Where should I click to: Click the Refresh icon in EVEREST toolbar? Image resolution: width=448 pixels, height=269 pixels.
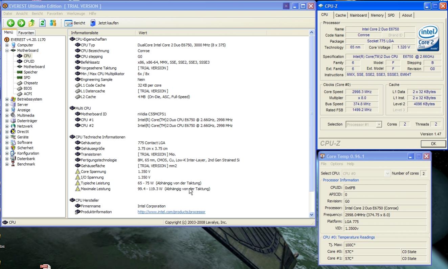[x=42, y=23]
